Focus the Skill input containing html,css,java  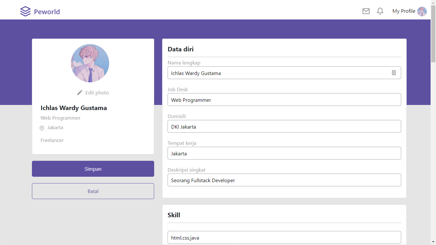click(284, 237)
